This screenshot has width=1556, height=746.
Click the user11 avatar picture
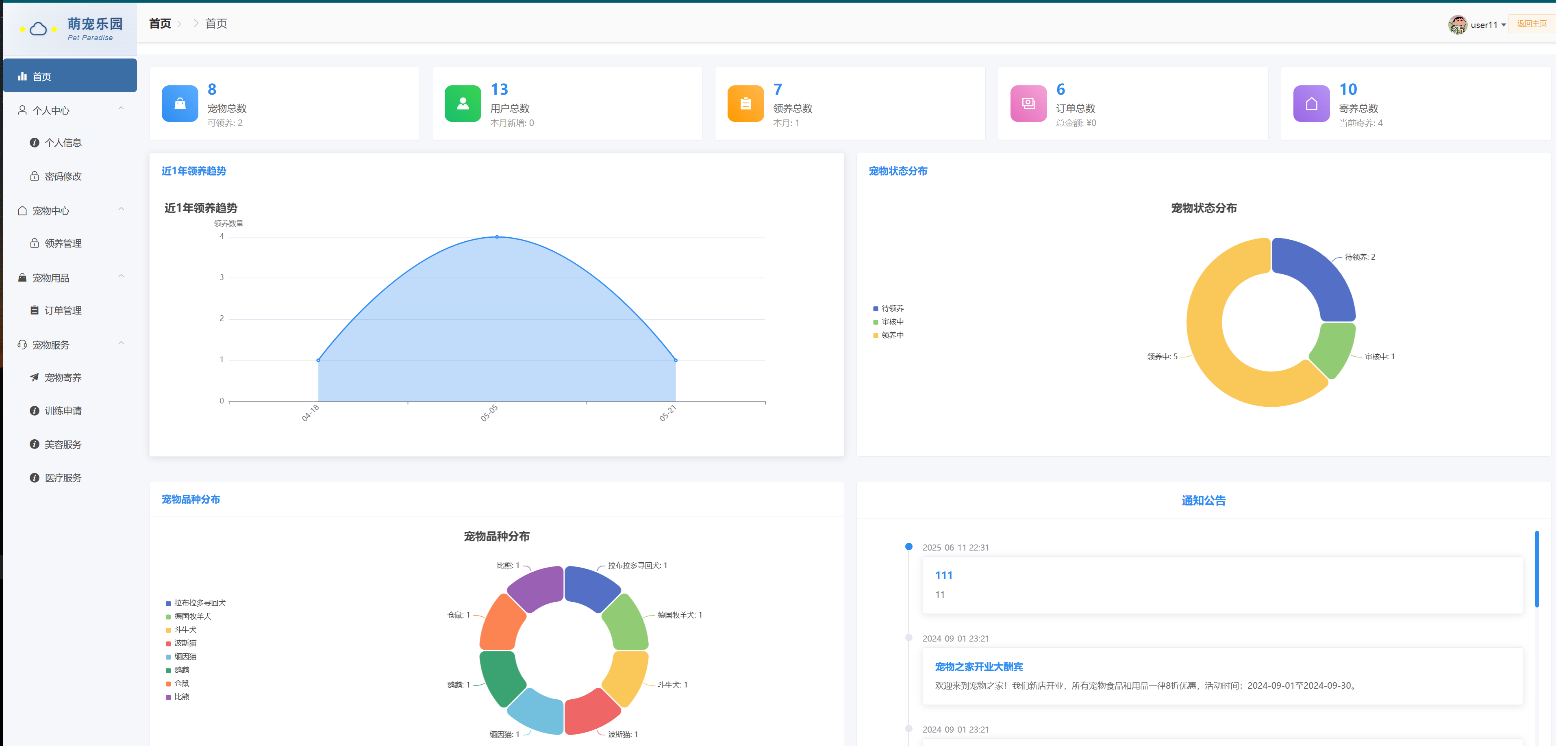[1458, 25]
